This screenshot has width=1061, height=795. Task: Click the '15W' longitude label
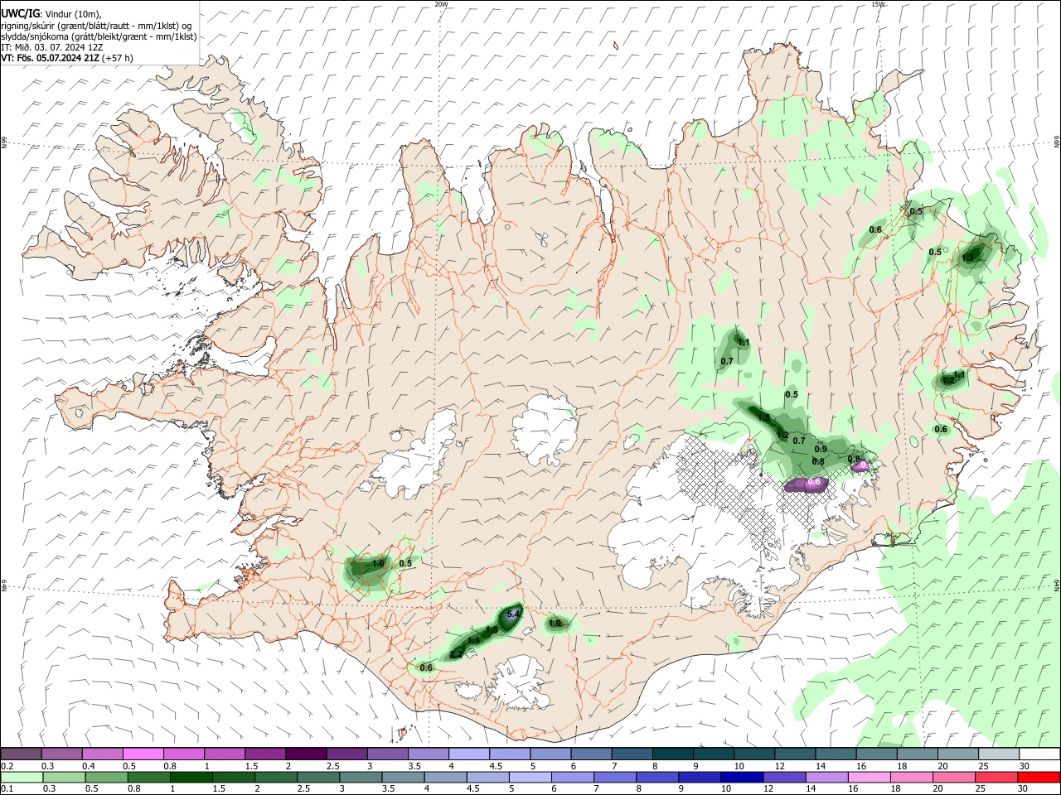878,4
